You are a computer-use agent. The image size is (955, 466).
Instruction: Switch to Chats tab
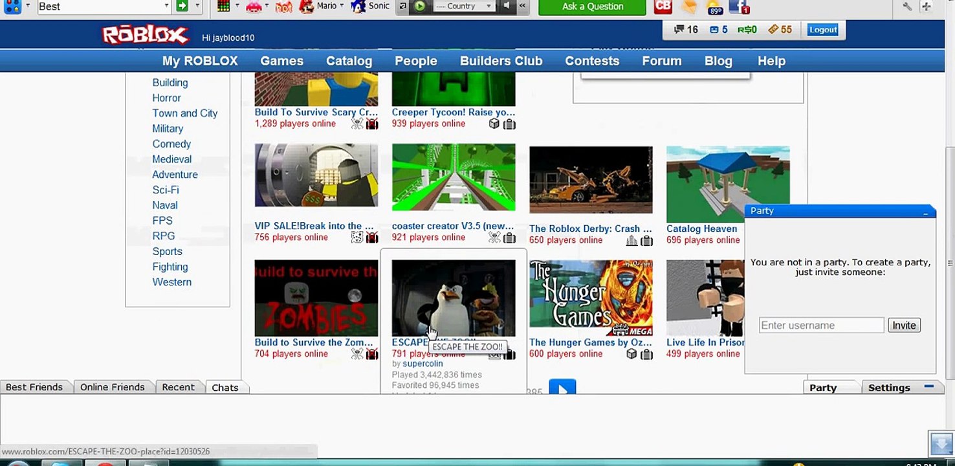pyautogui.click(x=225, y=387)
